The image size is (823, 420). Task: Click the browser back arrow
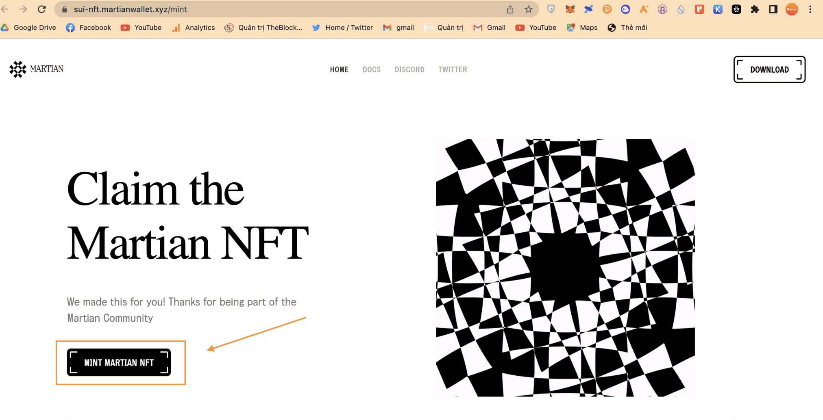point(5,9)
